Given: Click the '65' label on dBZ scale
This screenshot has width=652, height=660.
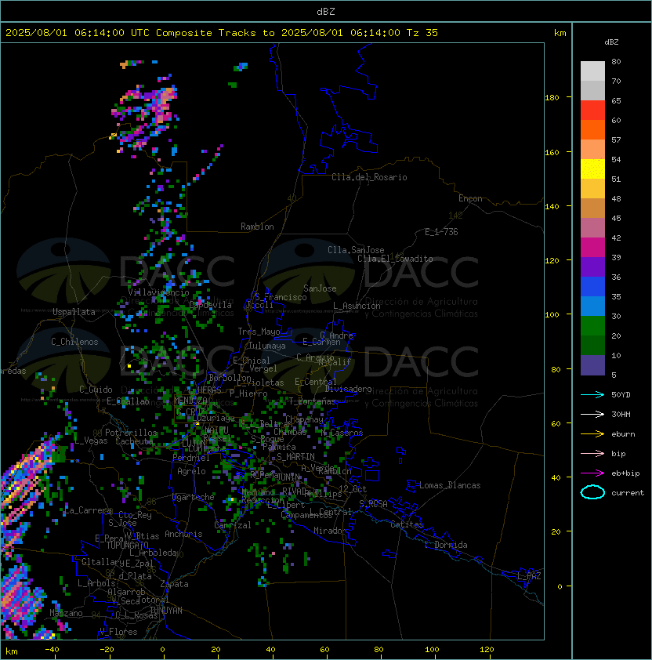Looking at the screenshot, I should (616, 100).
